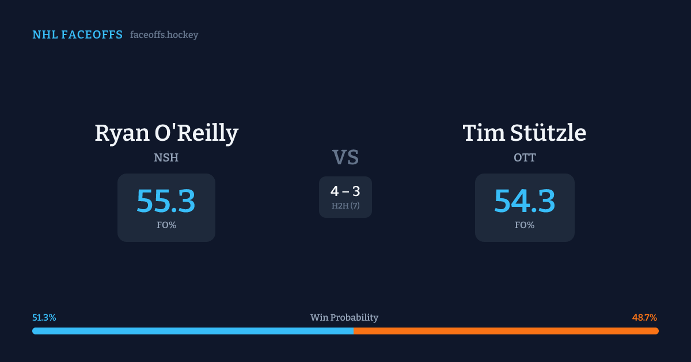Click the VS text between players
Viewport: 691px width, 362px height.
click(345, 157)
